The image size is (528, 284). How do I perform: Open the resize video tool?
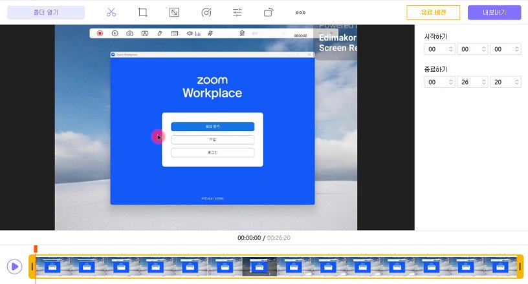(x=174, y=12)
